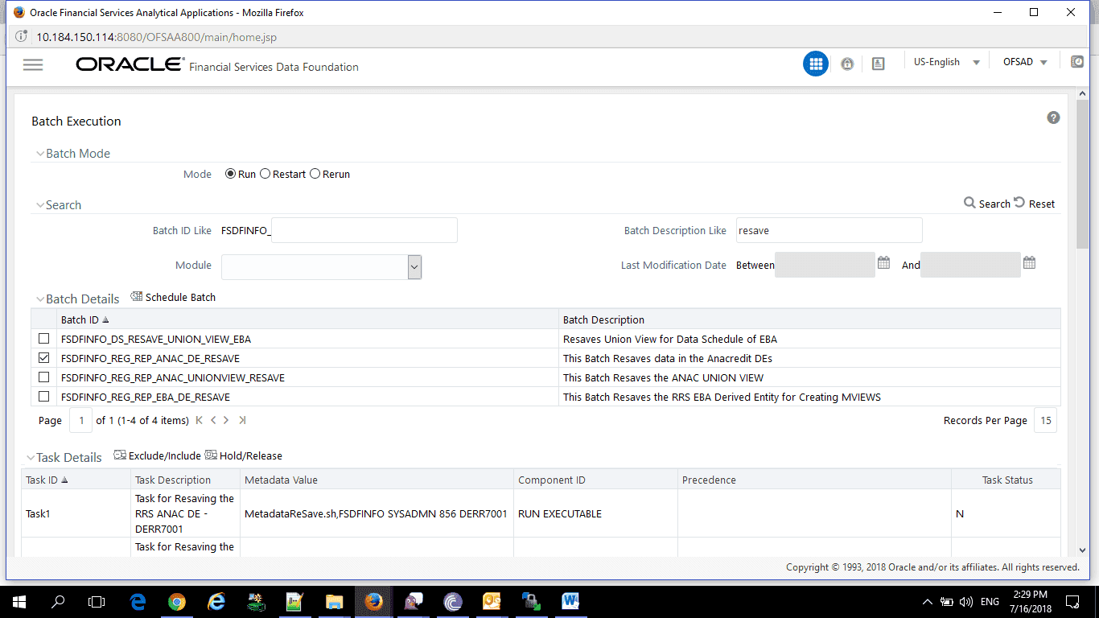This screenshot has width=1099, height=618.
Task: Select the Rerun mode radio button
Action: point(315,174)
